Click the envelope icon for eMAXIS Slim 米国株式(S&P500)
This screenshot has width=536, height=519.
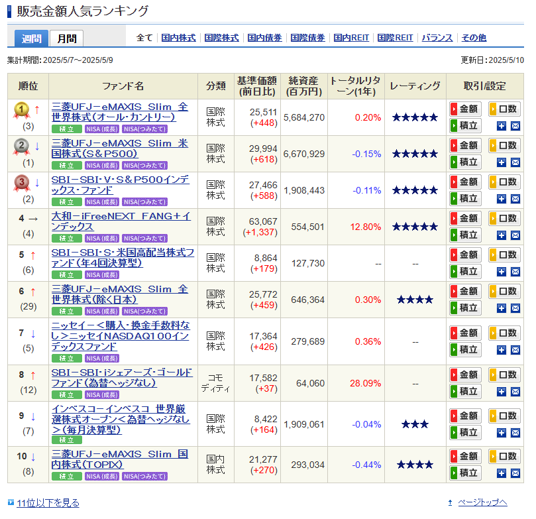point(515,162)
